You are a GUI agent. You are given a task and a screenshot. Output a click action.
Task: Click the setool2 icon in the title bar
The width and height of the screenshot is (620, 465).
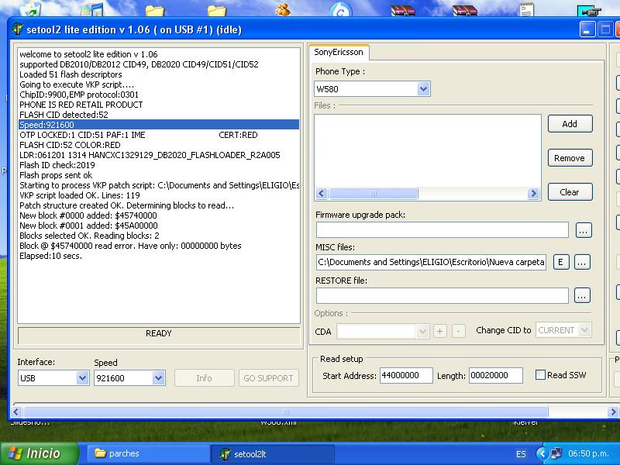(x=17, y=29)
